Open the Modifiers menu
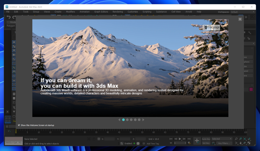 pos(71,12)
